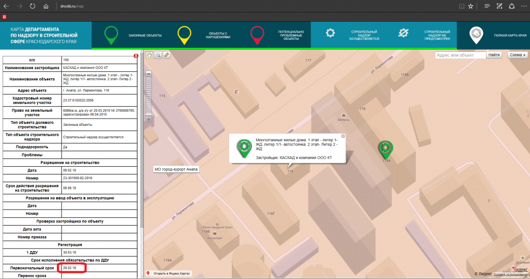530x279 pixels.
Task: Open the browser more options menu
Action: 524,6
